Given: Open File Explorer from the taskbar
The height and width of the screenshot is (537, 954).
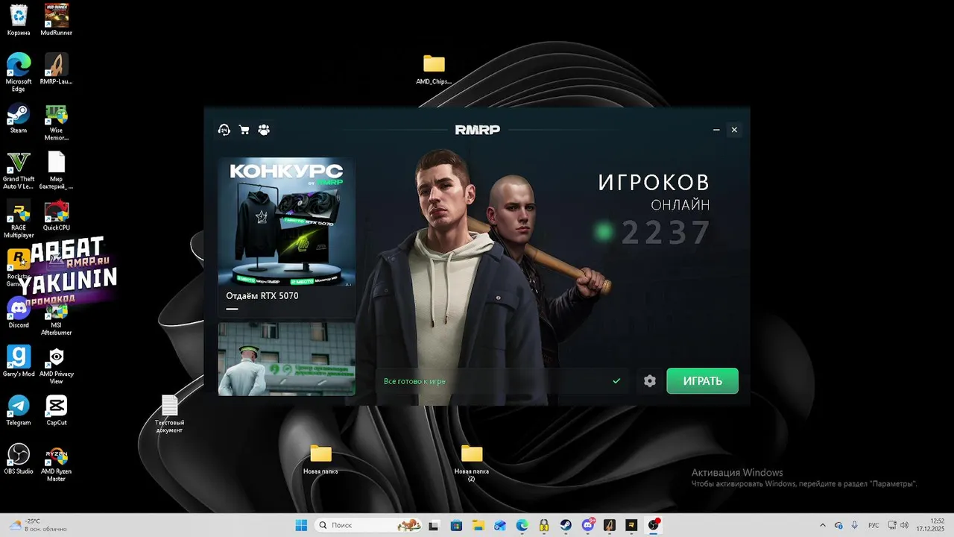Looking at the screenshot, I should click(x=478, y=525).
